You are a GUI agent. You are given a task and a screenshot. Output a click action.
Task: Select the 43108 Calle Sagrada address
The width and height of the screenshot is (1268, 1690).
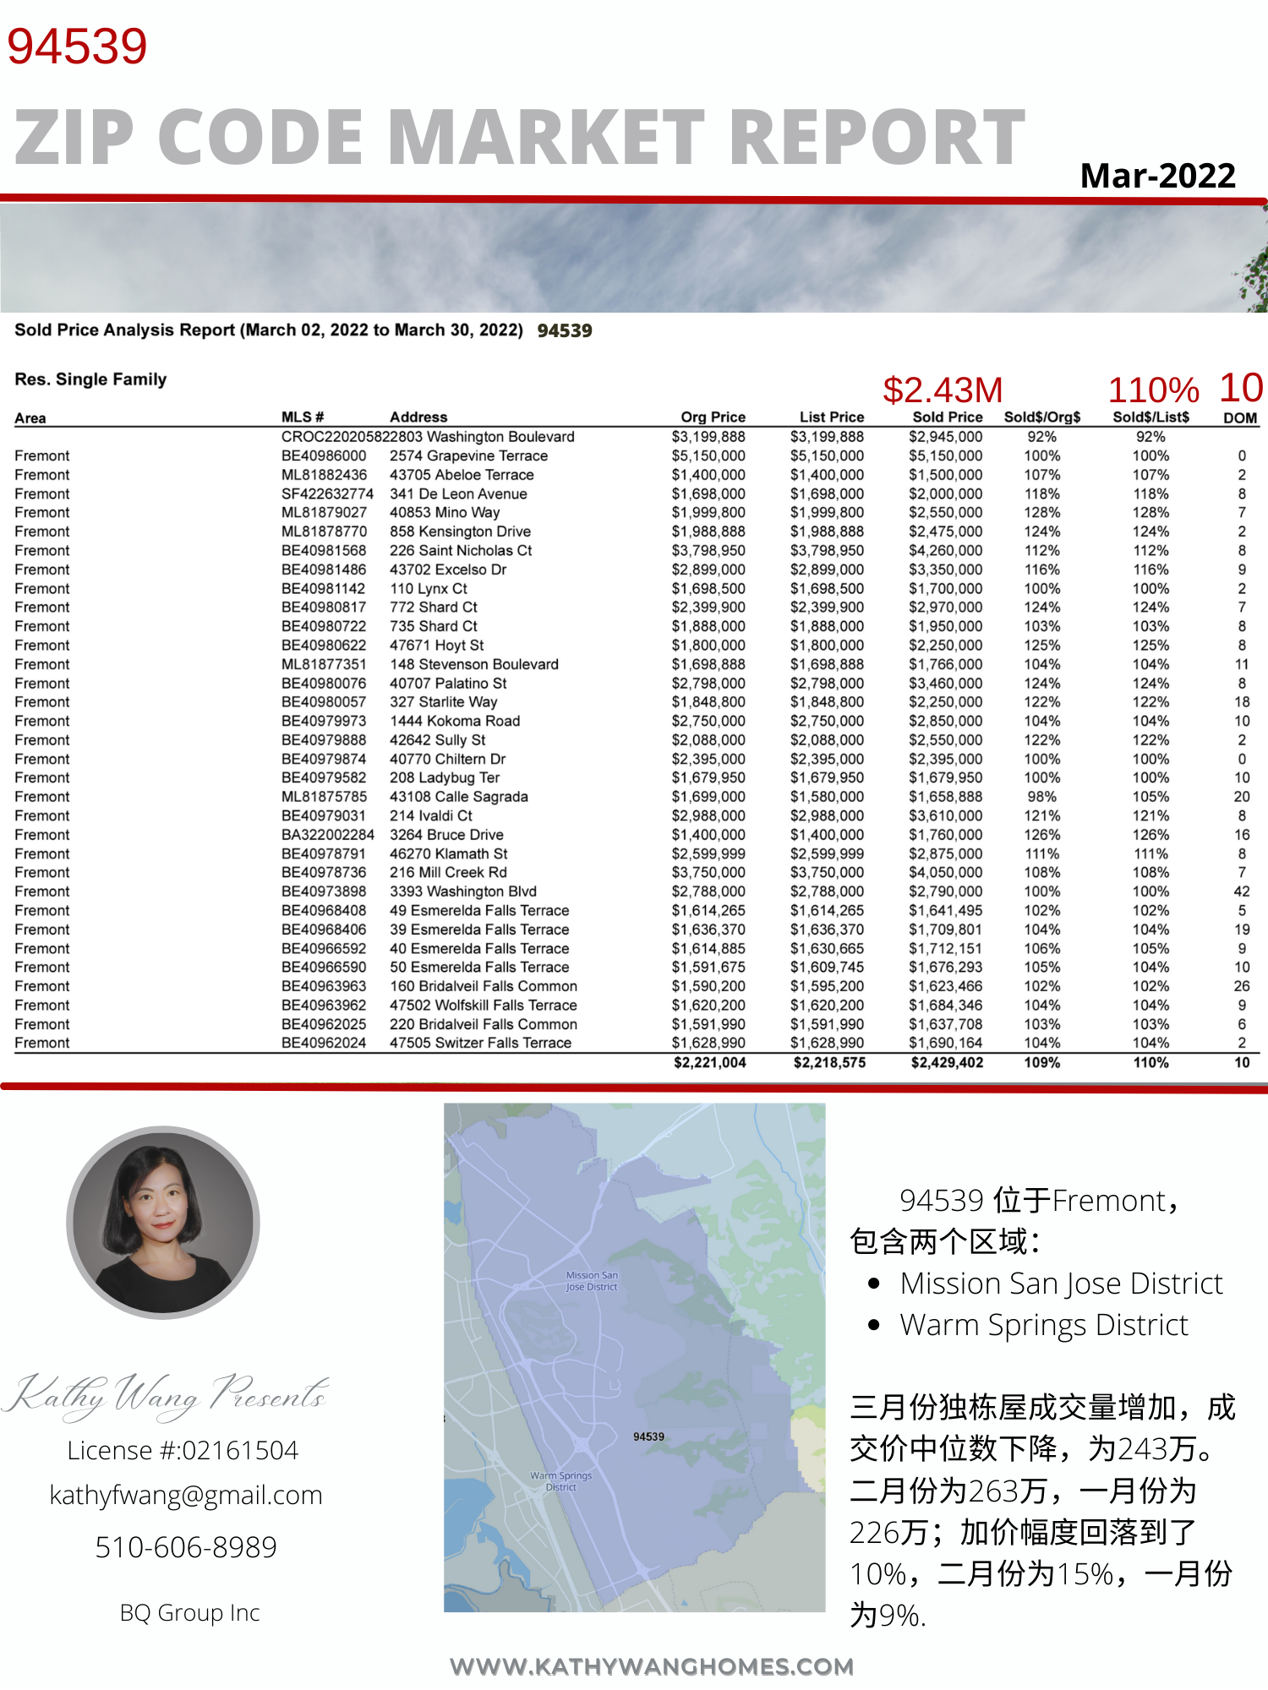point(458,796)
